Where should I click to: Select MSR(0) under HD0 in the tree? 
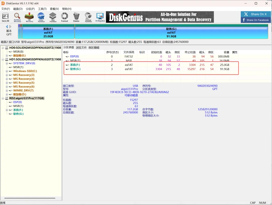coord(18,52)
